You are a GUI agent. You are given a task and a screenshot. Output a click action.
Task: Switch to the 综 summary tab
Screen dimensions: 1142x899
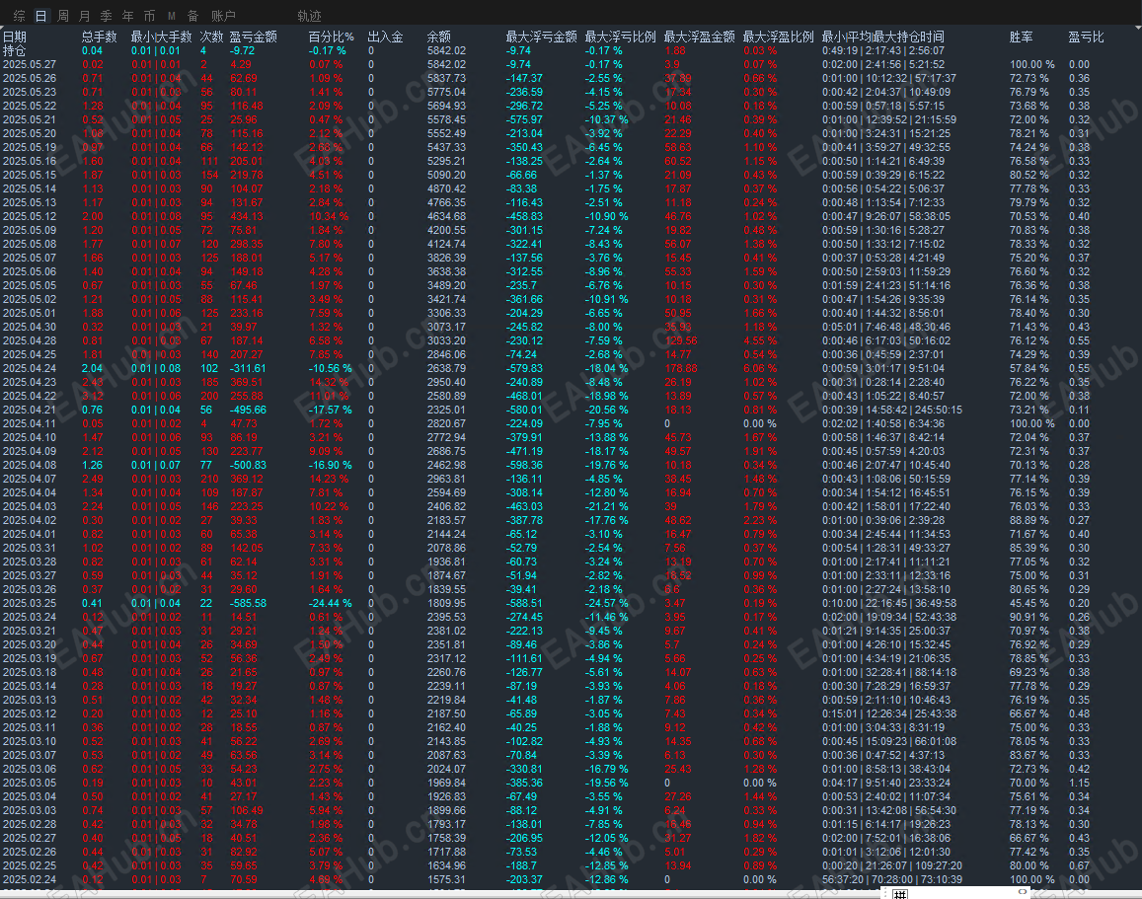20,15
